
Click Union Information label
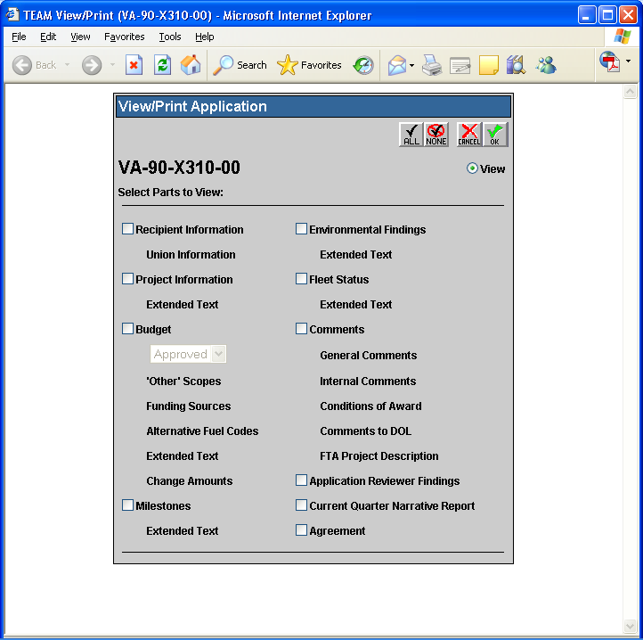[191, 255]
